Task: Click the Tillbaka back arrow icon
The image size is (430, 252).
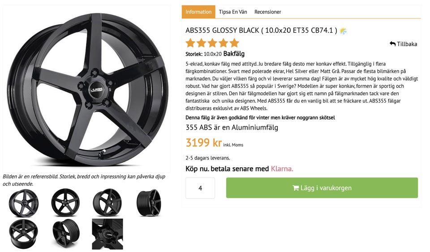Action: 393,44
